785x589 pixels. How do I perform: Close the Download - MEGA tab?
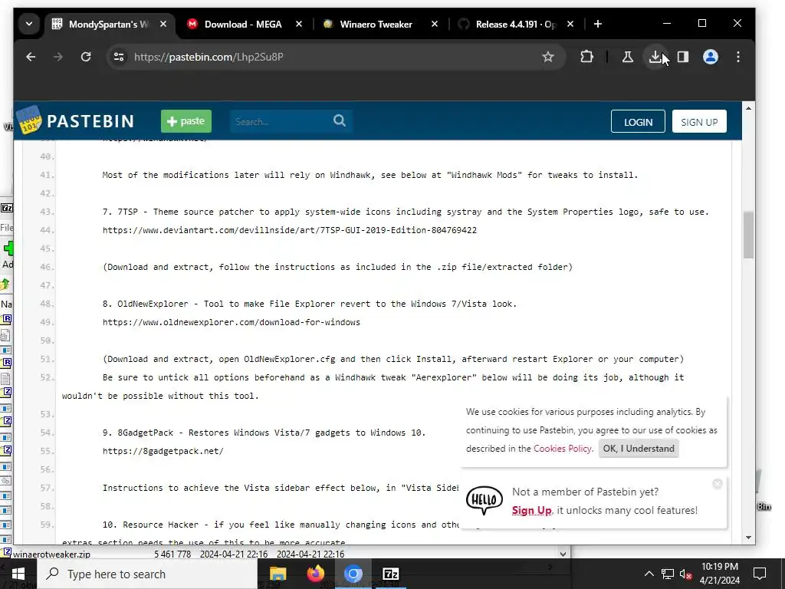click(299, 24)
